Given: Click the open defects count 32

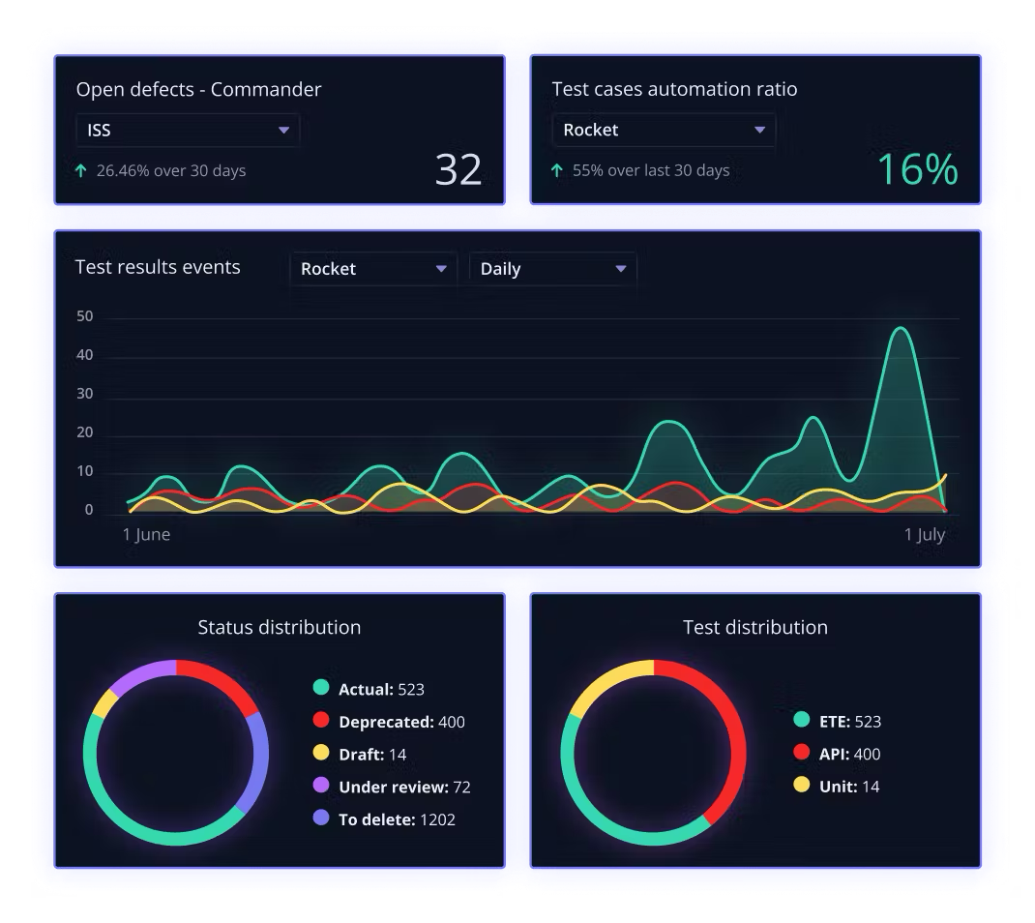Looking at the screenshot, I should (x=458, y=170).
